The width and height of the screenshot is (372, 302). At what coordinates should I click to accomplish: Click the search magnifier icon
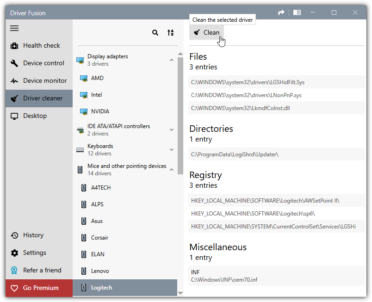[155, 33]
